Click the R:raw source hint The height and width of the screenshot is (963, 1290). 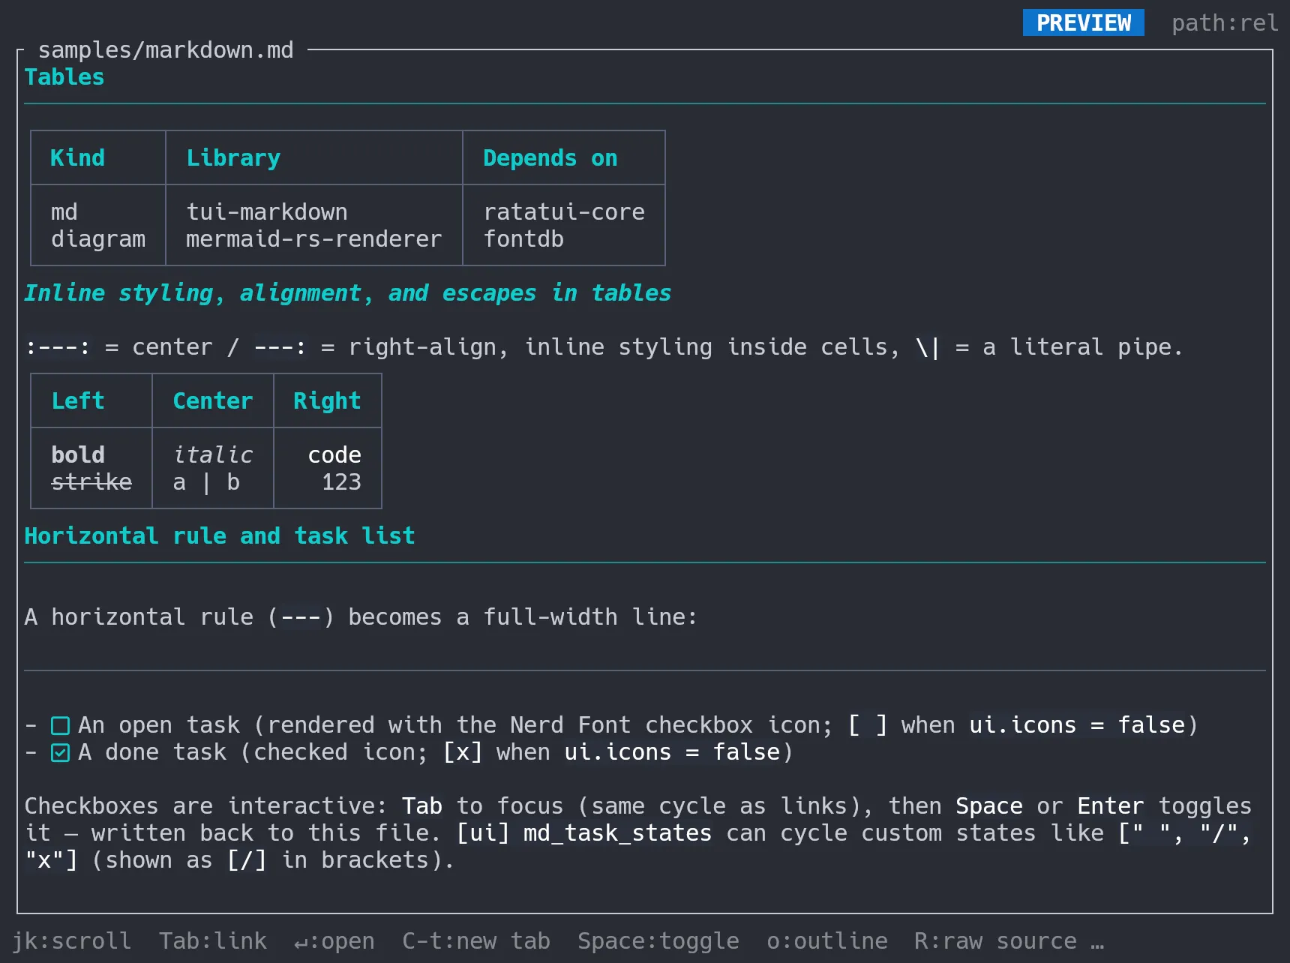[995, 940]
